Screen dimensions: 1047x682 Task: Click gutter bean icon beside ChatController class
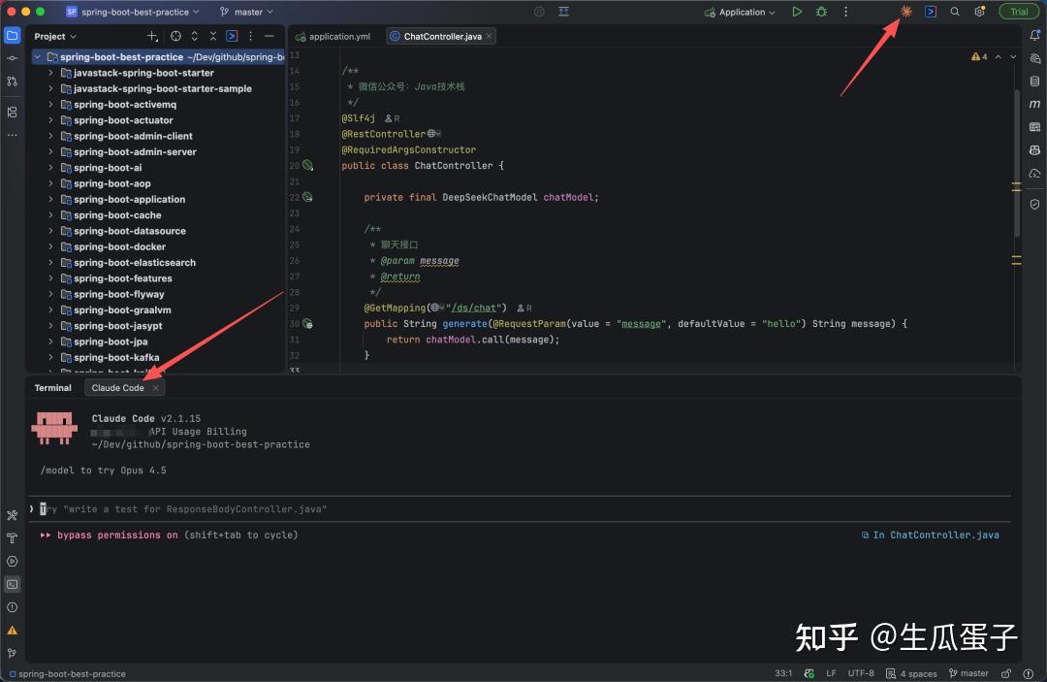click(308, 165)
